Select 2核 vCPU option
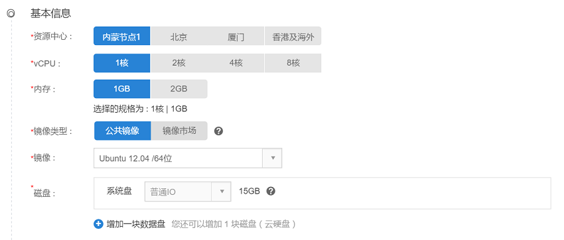The width and height of the screenshot is (564, 240). coord(178,63)
